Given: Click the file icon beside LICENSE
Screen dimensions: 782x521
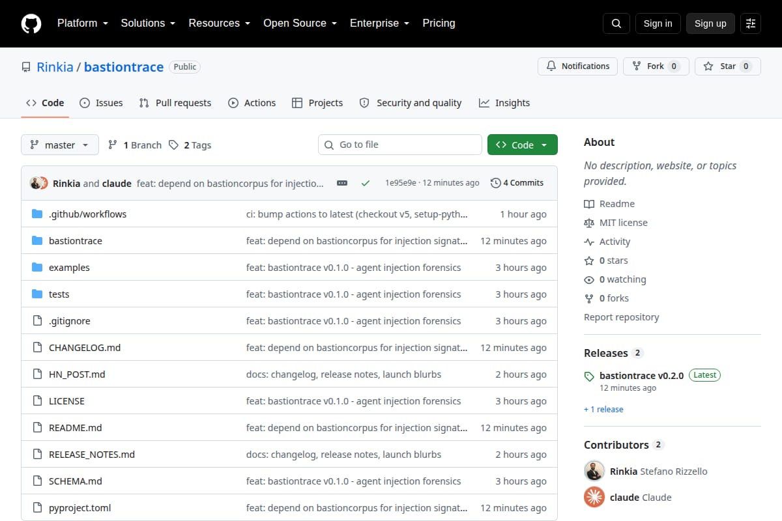Looking at the screenshot, I should [37, 401].
